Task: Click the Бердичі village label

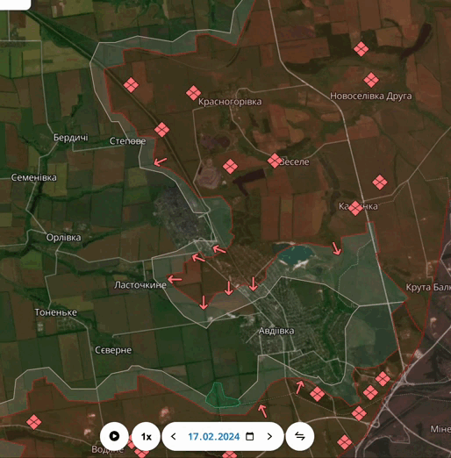Action: [x=71, y=138]
